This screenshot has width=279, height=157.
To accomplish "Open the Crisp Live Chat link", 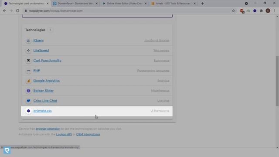I will (45, 101).
